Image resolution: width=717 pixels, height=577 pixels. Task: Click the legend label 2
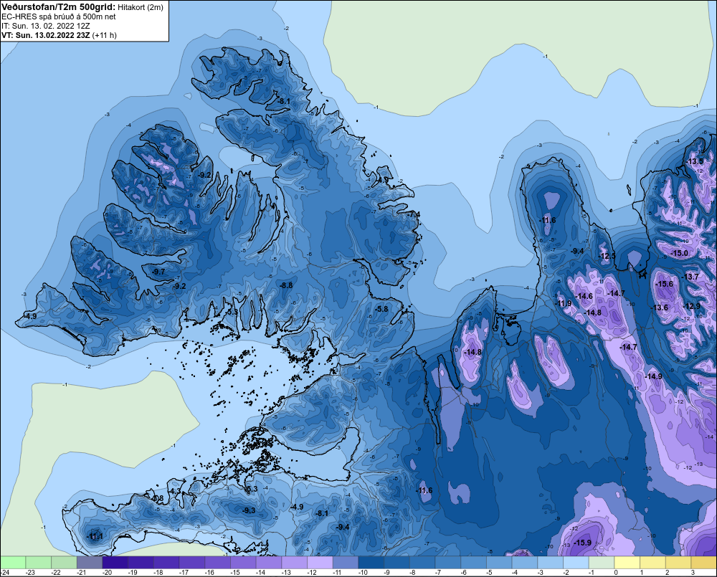pos(667,573)
